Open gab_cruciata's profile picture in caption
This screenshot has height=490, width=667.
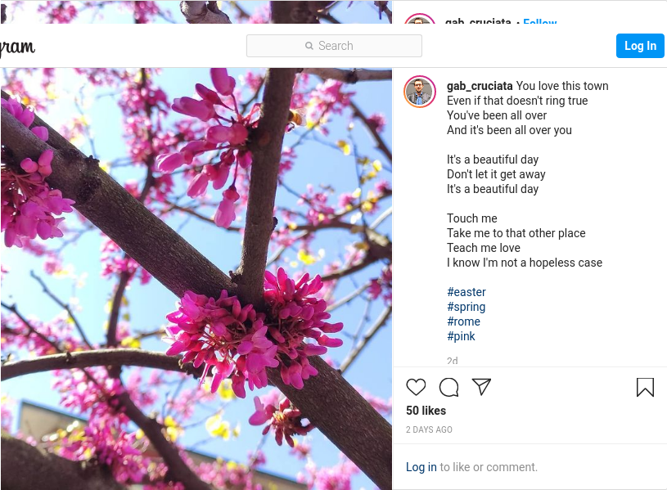[419, 92]
